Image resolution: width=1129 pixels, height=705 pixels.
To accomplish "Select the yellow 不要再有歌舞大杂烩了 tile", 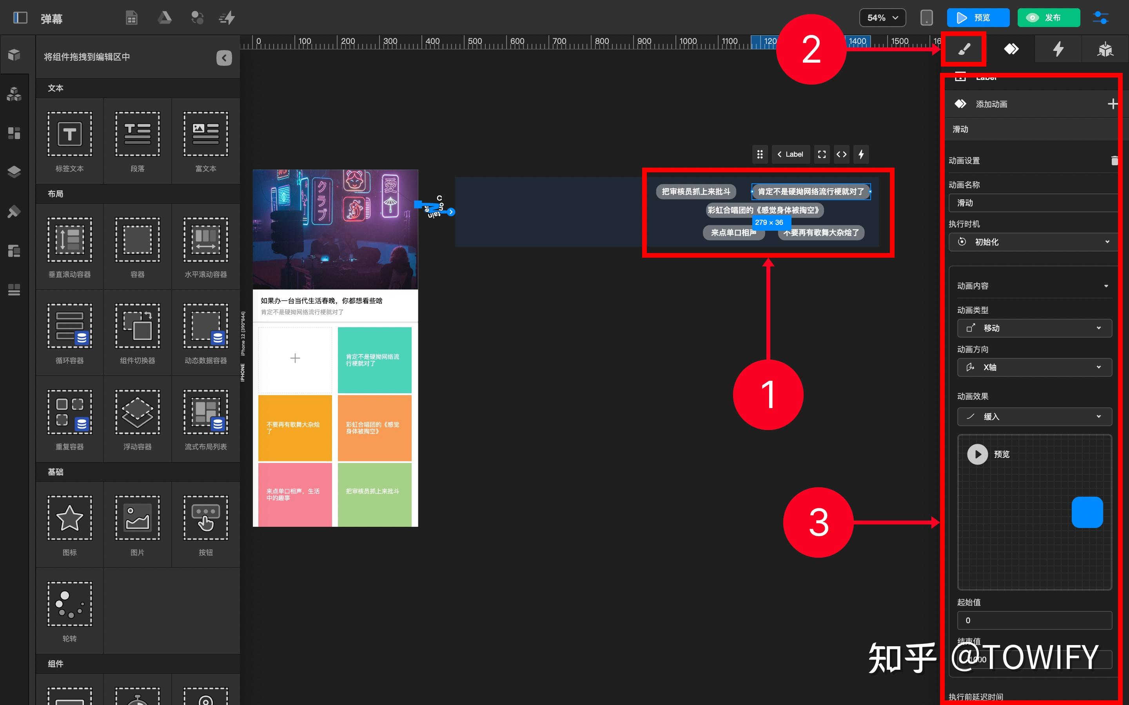I will coord(295,428).
